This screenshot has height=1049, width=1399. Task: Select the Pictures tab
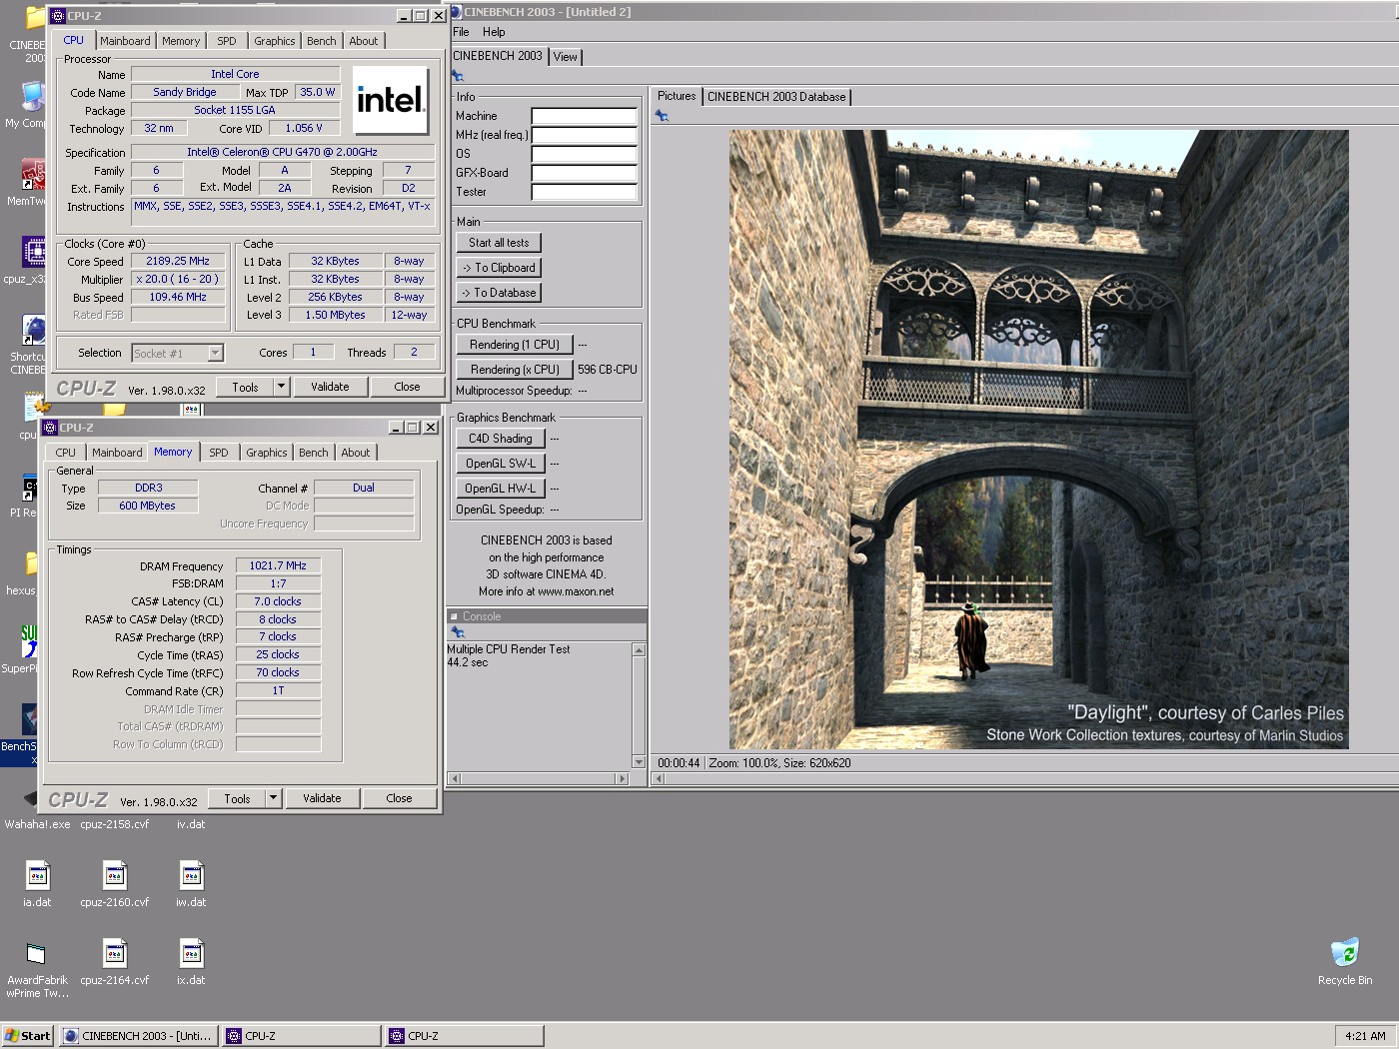click(677, 96)
